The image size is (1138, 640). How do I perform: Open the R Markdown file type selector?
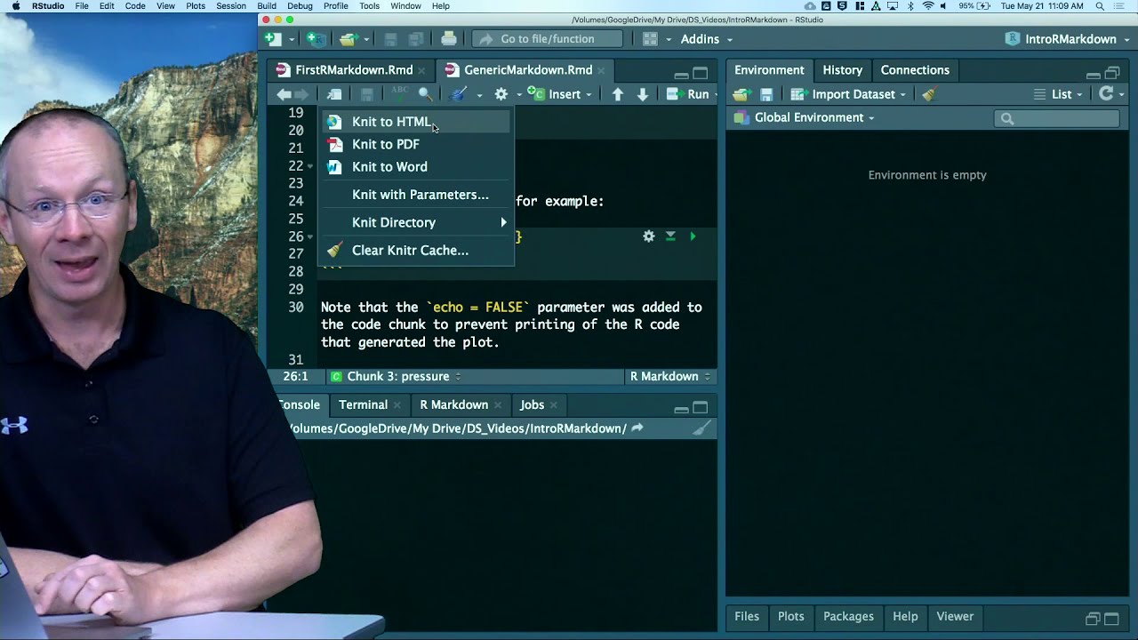(670, 377)
